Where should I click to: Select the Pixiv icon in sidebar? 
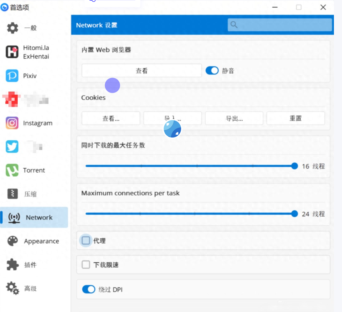point(12,76)
